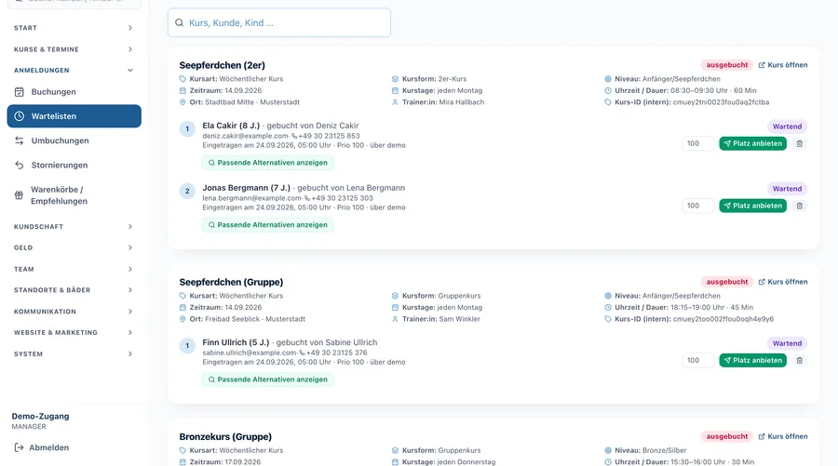Click the Abmelden logout link
The image size is (838, 466).
(42, 447)
